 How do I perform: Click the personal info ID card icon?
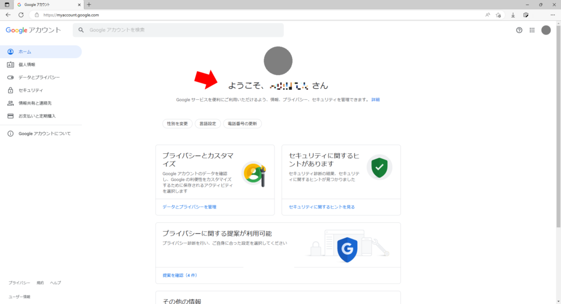(x=10, y=65)
